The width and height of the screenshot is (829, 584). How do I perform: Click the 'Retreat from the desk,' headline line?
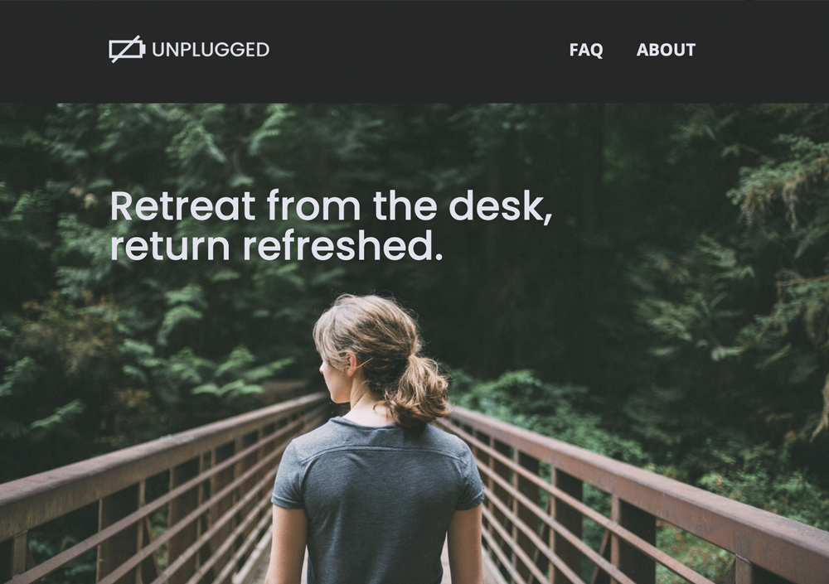(331, 206)
